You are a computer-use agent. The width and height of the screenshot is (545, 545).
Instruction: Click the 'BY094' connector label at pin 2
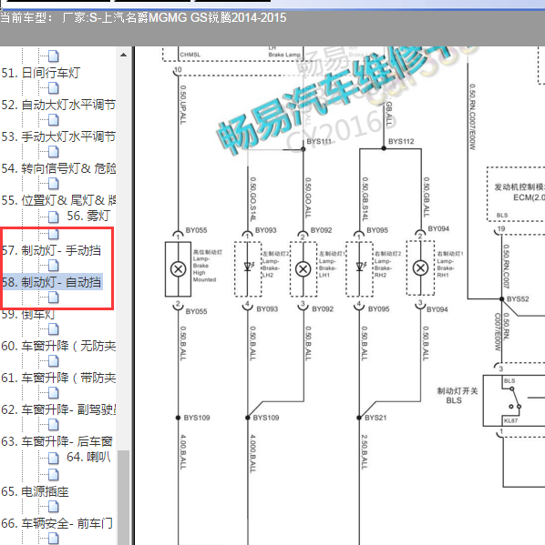tap(438, 228)
